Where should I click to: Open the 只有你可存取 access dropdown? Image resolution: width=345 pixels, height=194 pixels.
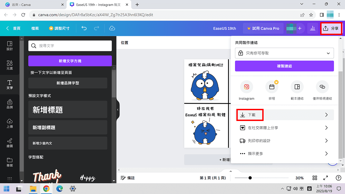pyautogui.click(x=284, y=53)
